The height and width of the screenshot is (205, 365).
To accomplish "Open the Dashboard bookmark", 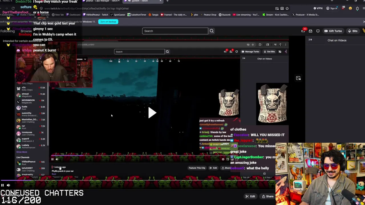I will (73, 15).
